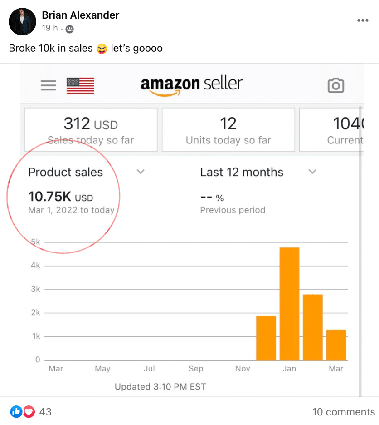This screenshot has width=379, height=425.
Task: Click the 43 reactions count
Action: (45, 412)
